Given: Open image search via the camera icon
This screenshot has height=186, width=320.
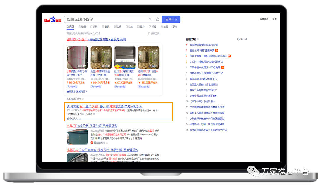Looking at the screenshot, I should click(157, 19).
